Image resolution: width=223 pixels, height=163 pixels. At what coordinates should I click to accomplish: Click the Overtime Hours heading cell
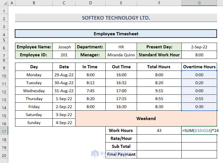pos(199,67)
